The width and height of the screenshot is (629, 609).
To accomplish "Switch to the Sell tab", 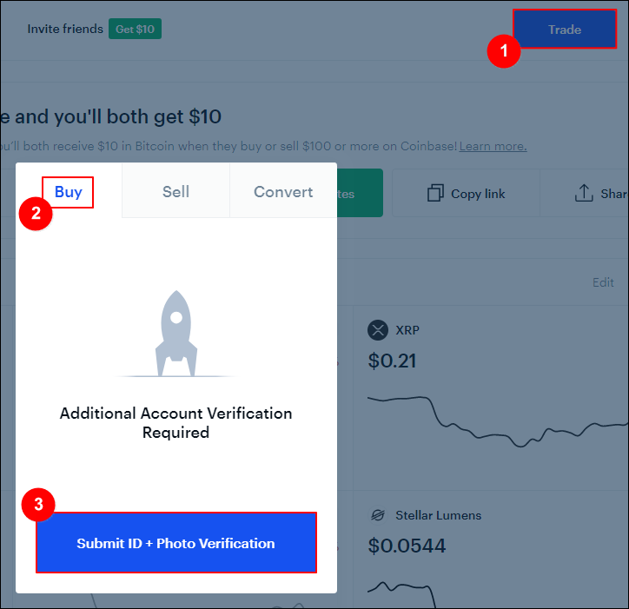I will click(175, 192).
